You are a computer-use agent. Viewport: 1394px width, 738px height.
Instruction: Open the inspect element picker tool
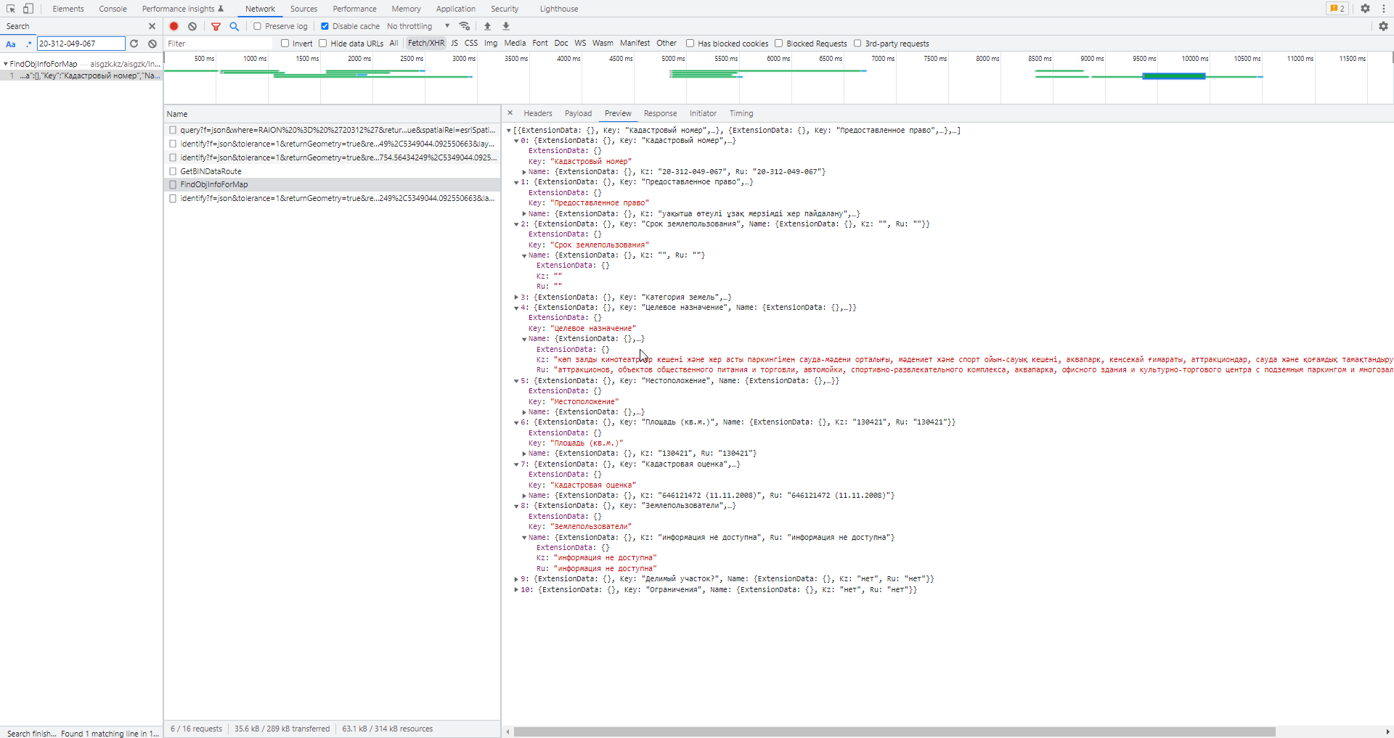point(11,9)
